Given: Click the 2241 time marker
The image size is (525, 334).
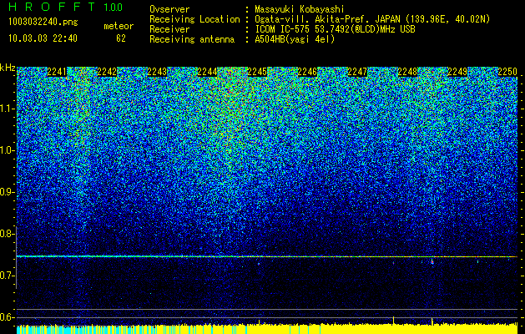Looking at the screenshot, I should (x=57, y=72).
